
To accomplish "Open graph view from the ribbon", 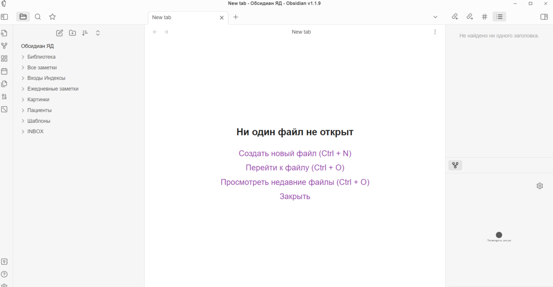I will click(x=5, y=46).
